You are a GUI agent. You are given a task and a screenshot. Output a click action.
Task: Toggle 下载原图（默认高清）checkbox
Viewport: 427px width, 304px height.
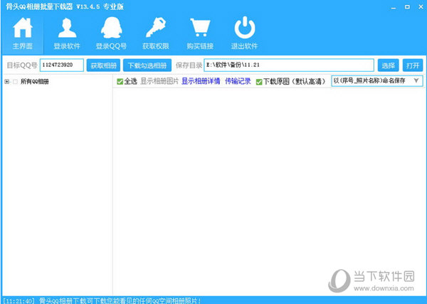(x=259, y=82)
